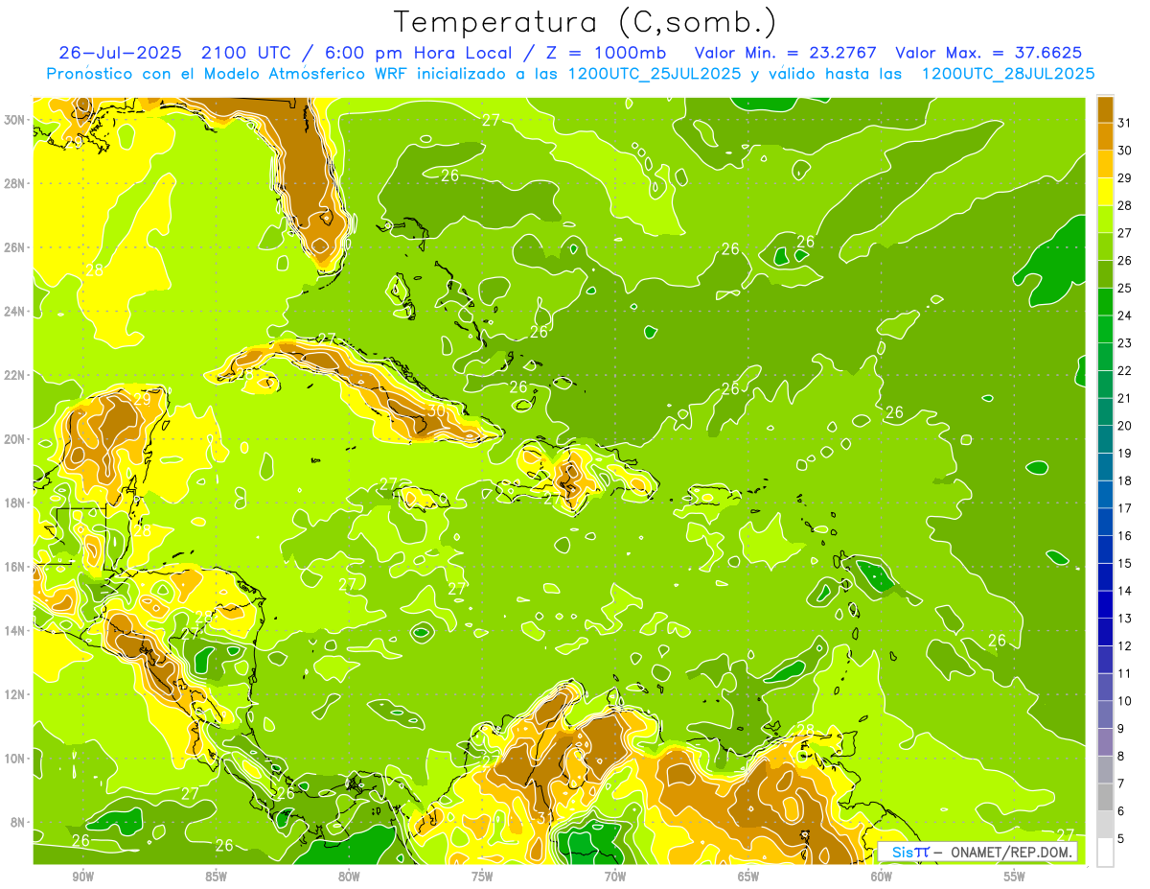
Task: Click the "Temperatura (C,somb.)" title
Action: coord(586,23)
